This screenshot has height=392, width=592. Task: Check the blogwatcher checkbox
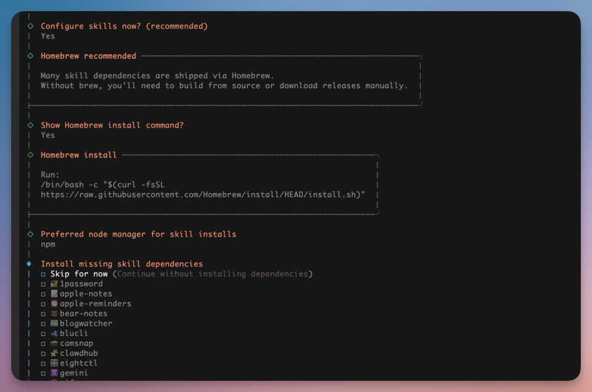pos(43,324)
